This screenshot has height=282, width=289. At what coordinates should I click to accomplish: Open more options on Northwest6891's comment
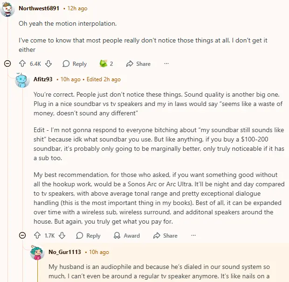[166, 63]
